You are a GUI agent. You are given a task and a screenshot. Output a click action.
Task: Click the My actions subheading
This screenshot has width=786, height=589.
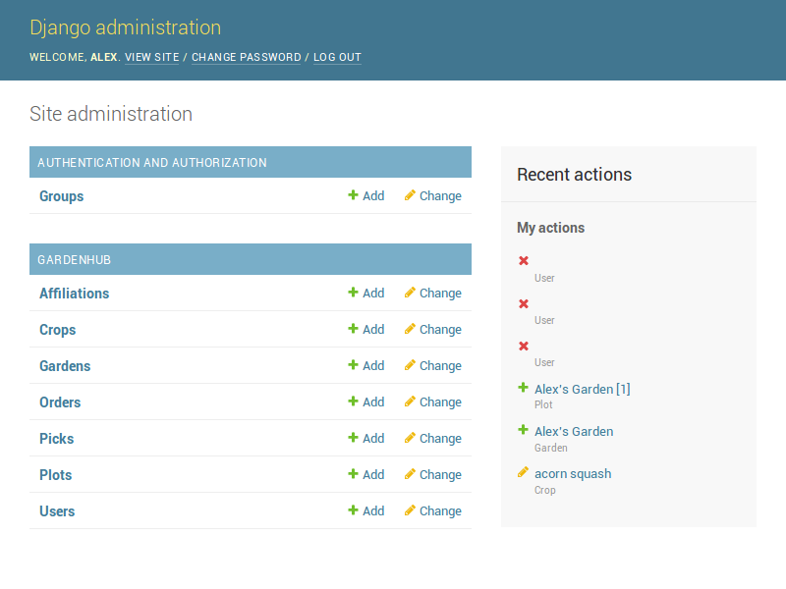pyautogui.click(x=550, y=228)
